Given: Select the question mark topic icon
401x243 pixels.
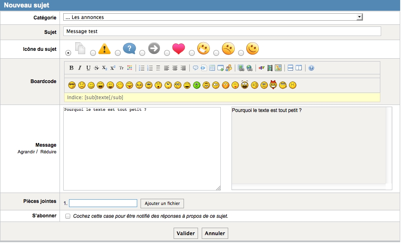Looking at the screenshot, I should [118, 52].
